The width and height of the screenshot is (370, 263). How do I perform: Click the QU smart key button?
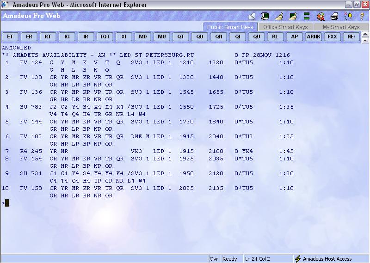click(x=257, y=37)
